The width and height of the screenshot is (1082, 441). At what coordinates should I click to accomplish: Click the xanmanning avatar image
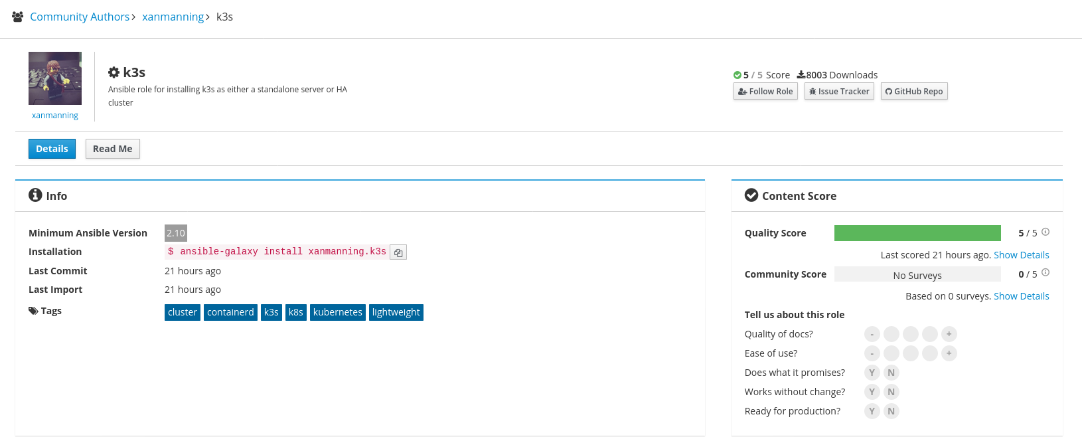coord(55,78)
